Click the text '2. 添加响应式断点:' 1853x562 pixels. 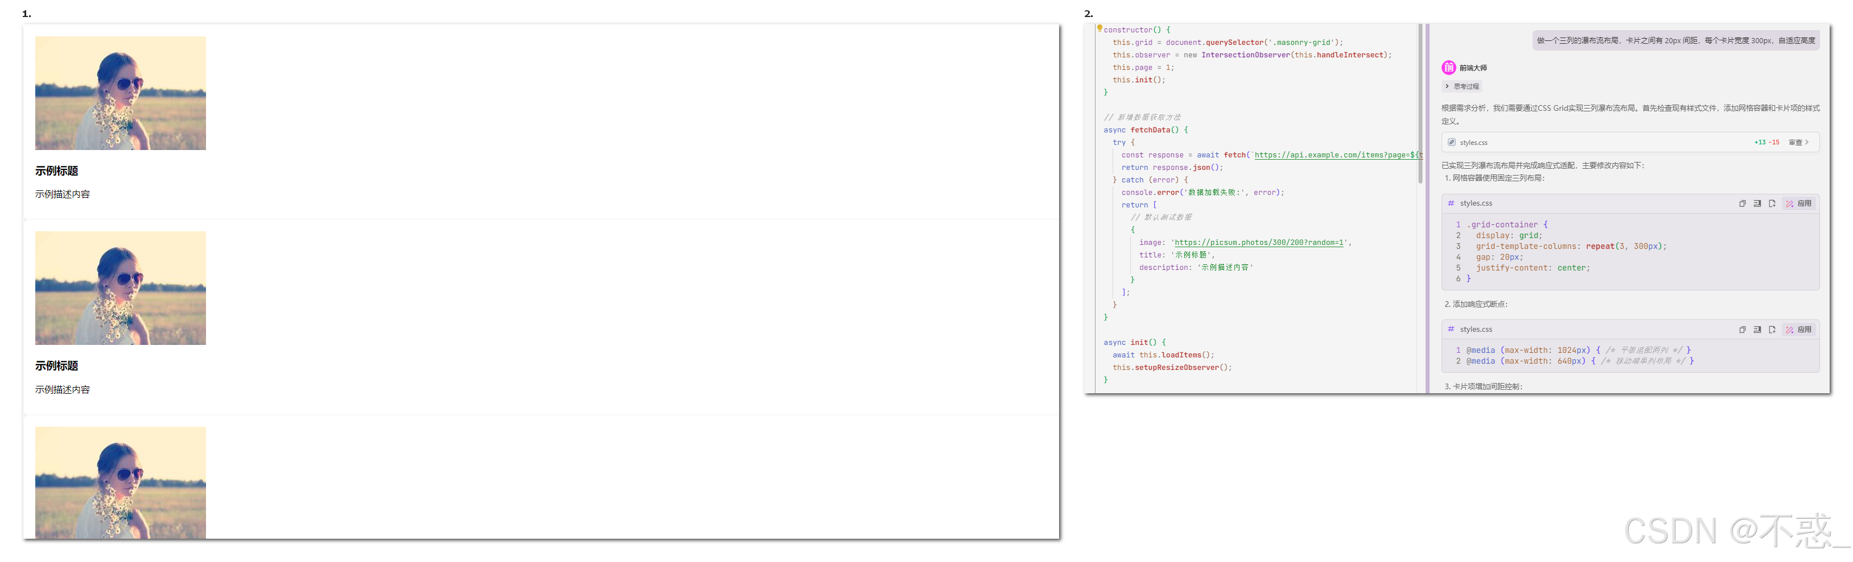[x=1476, y=304]
